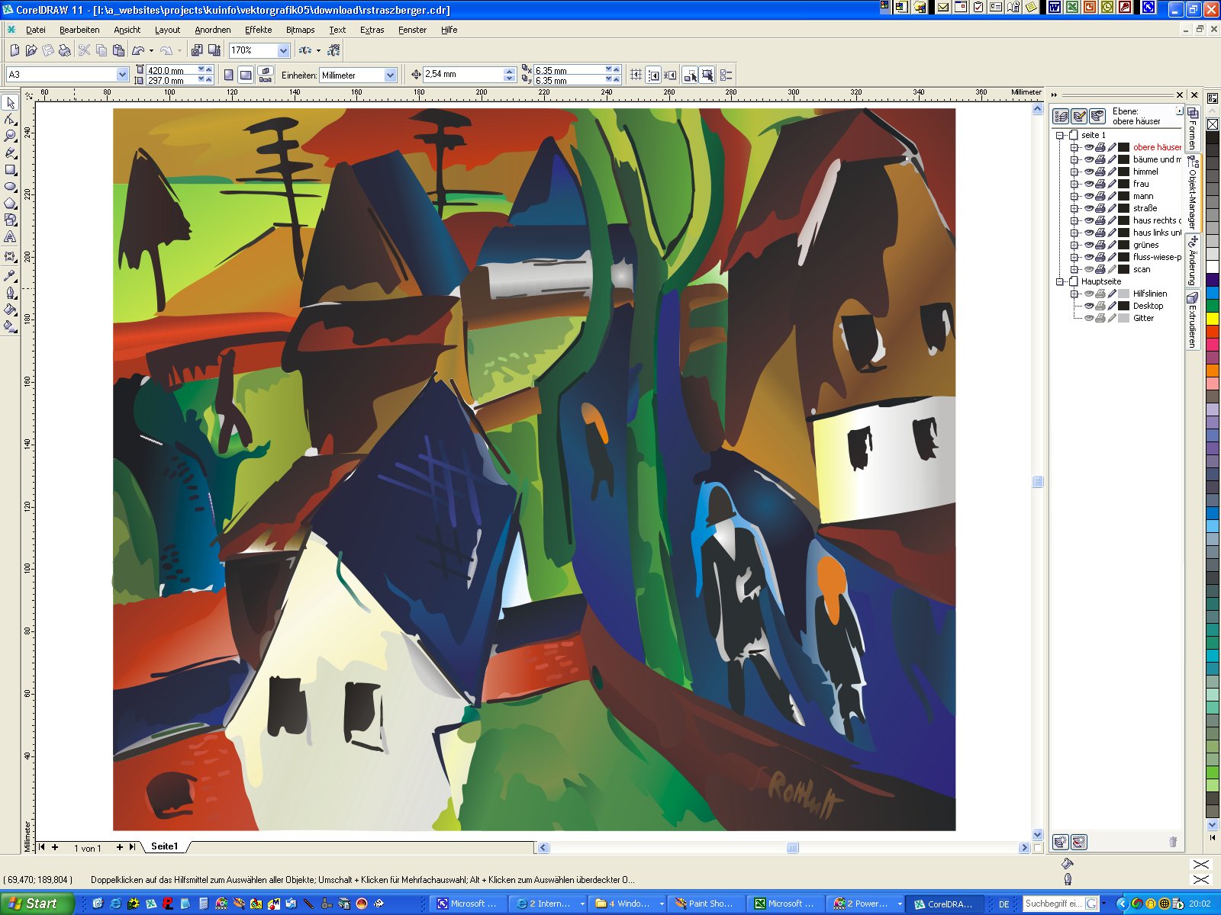The image size is (1221, 915).
Task: Open the Bitmaps menu
Action: pyautogui.click(x=300, y=30)
